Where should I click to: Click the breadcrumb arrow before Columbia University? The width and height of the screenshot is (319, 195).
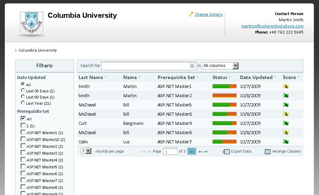[16, 51]
